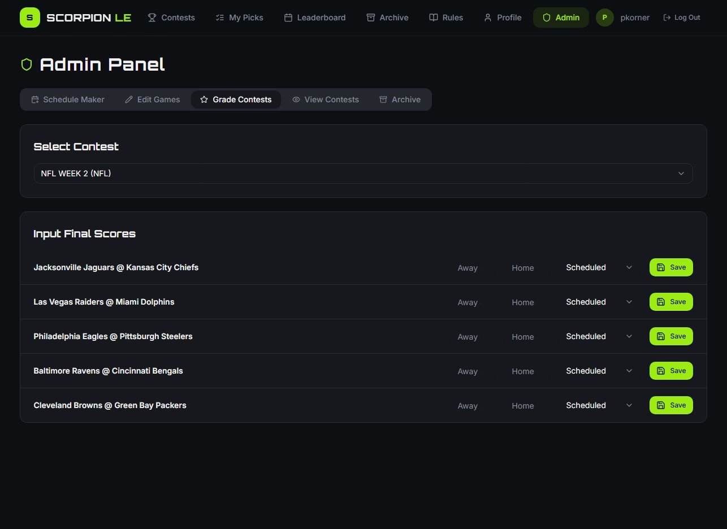Save the Raiders @ Dolphins score
727x529 pixels.
click(x=671, y=302)
